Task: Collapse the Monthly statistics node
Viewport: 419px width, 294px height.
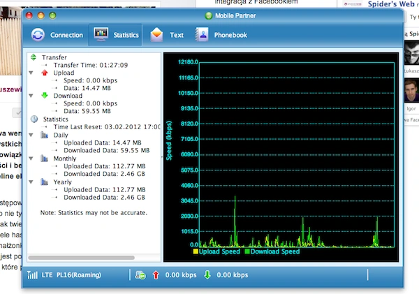Action: coord(31,159)
